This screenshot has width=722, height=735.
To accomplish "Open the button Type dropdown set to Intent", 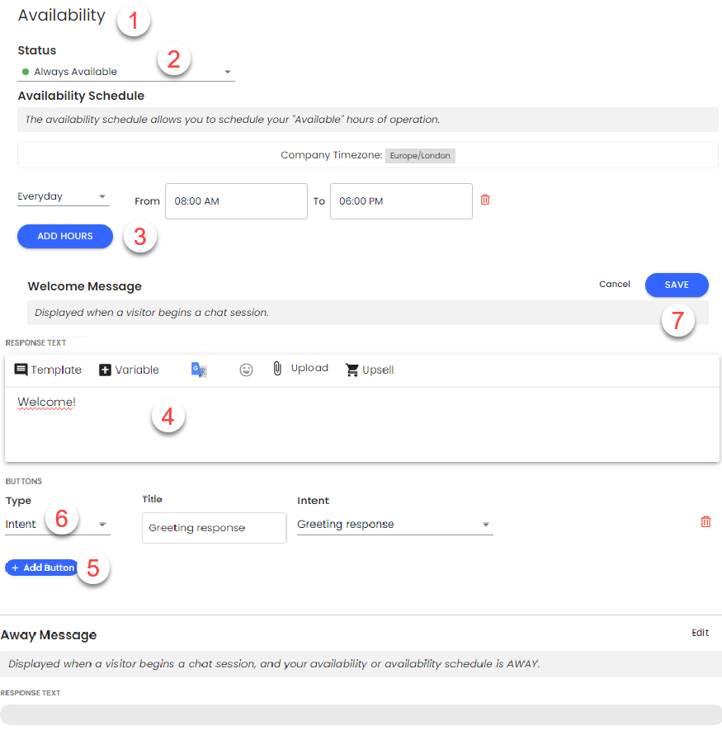I will point(57,525).
